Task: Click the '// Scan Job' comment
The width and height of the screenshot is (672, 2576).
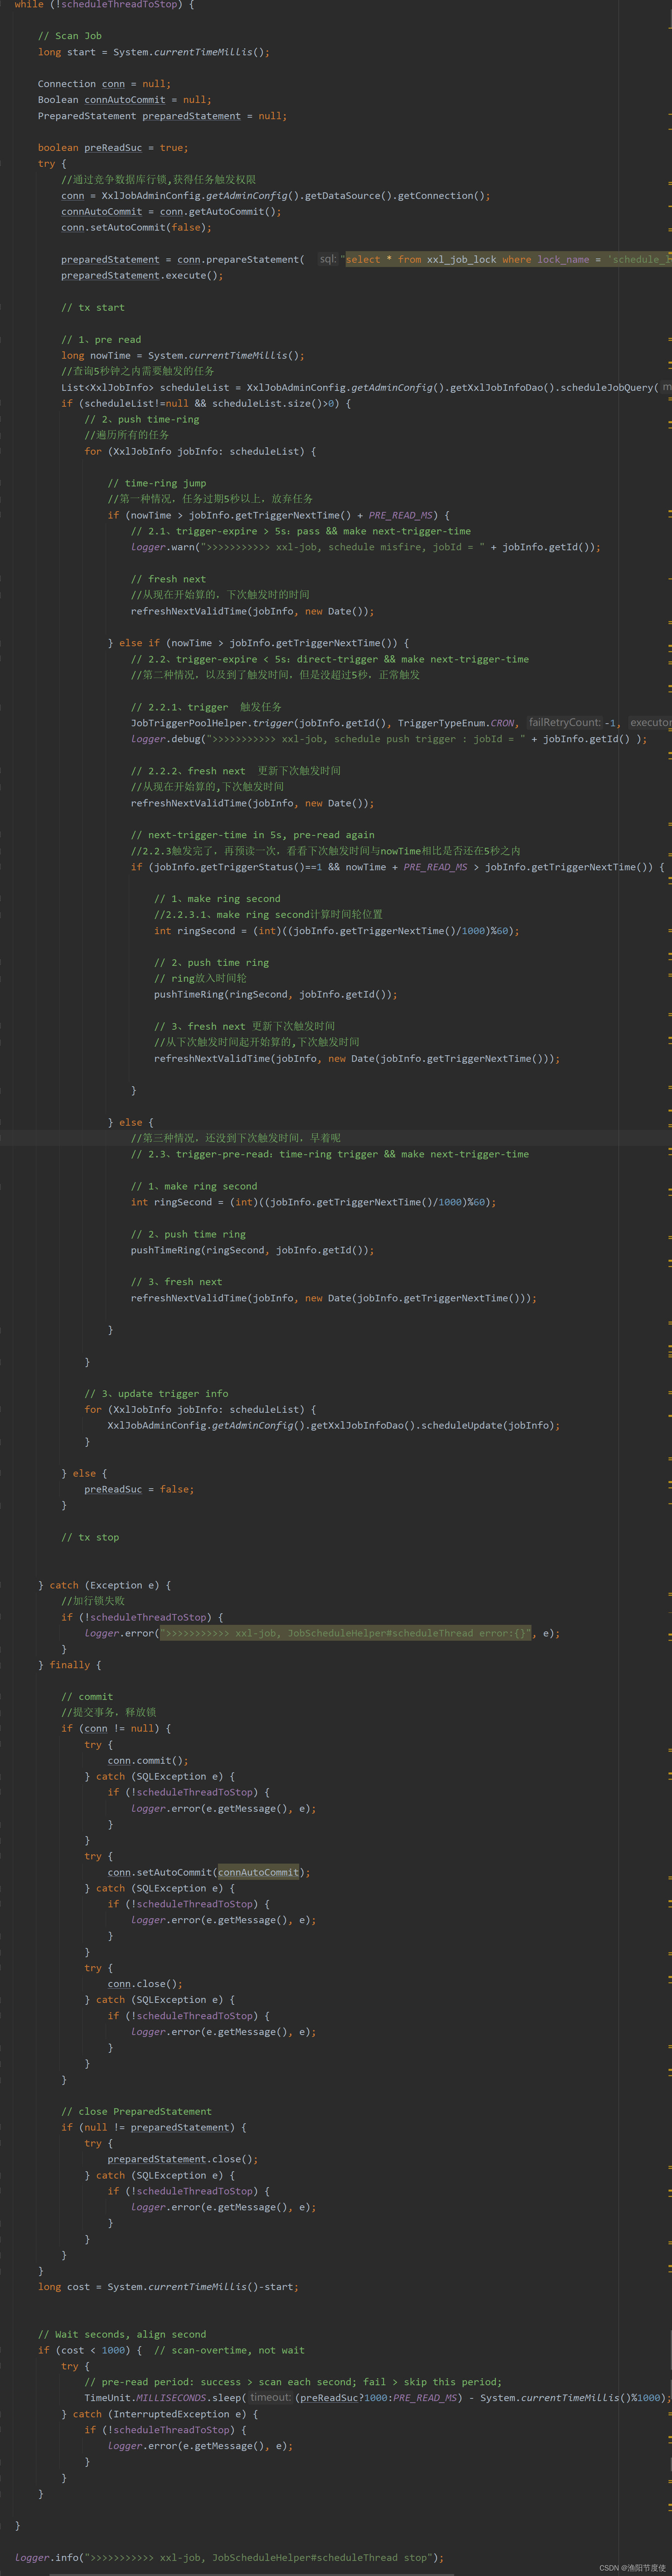Action: pyautogui.click(x=70, y=36)
